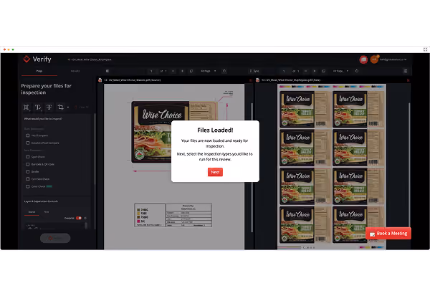The width and height of the screenshot is (430, 296).
Task: Click the new file page number field
Action: click(x=284, y=71)
